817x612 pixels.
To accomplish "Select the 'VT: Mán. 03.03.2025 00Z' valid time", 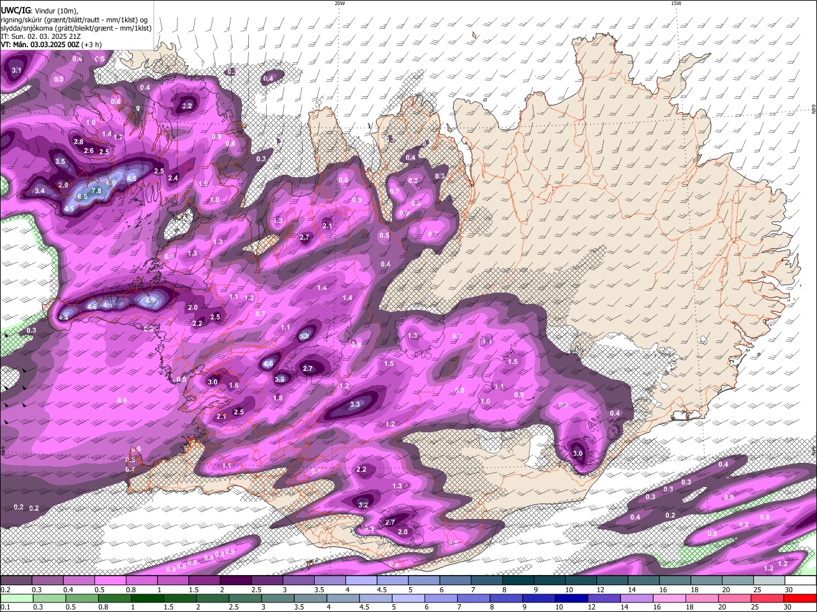I will [40, 45].
